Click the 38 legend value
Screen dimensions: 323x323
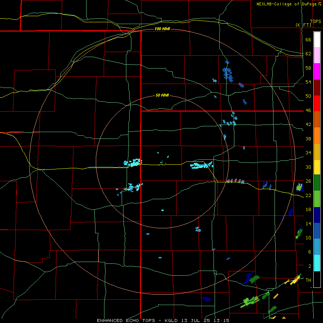pyautogui.click(x=308, y=139)
